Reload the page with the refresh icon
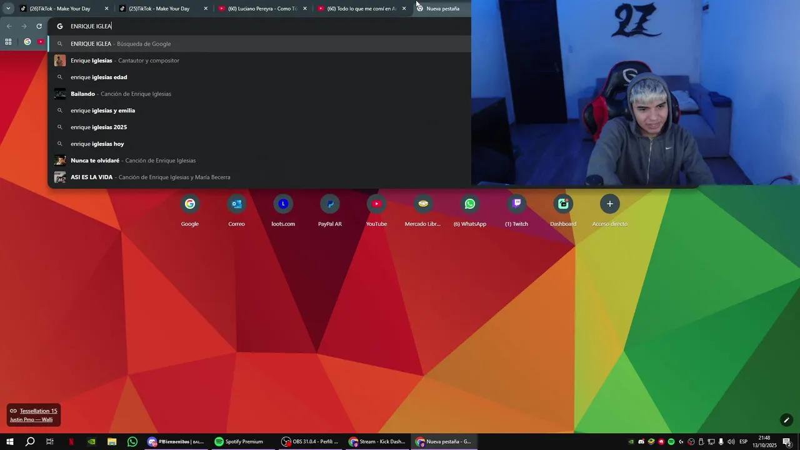800x450 pixels. point(39,26)
